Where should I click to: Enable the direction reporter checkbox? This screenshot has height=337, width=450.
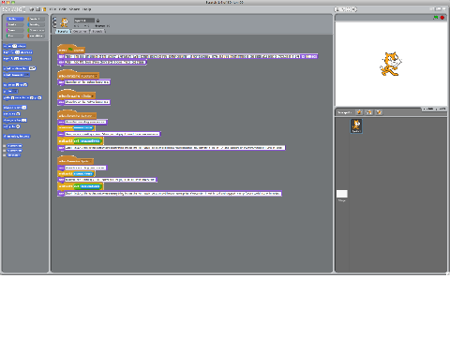click(x=5, y=155)
